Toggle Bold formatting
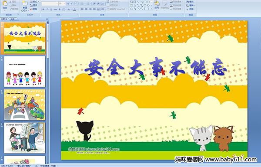 click(43, 10)
